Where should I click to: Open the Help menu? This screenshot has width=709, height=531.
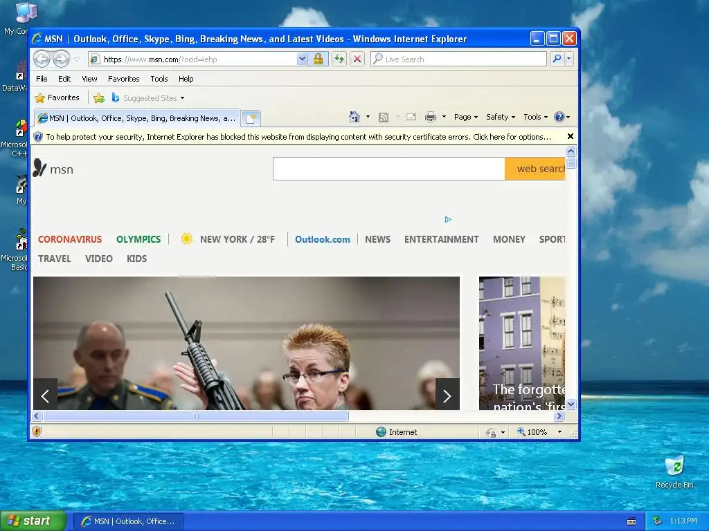(x=186, y=79)
